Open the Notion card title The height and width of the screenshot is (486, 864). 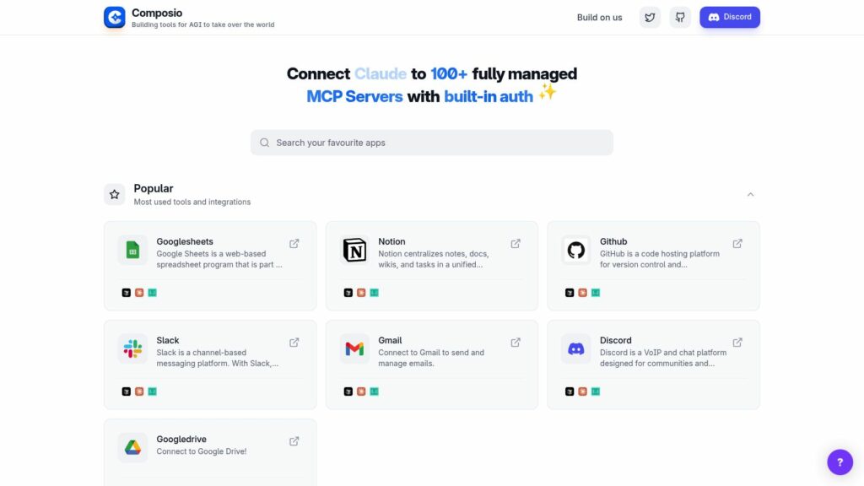pos(391,241)
